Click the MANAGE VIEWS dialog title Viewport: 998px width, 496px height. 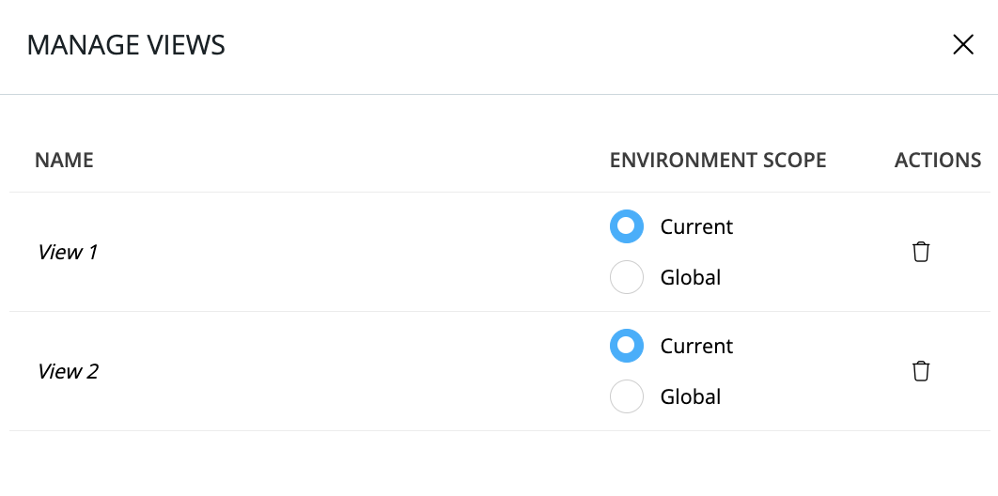(x=126, y=45)
